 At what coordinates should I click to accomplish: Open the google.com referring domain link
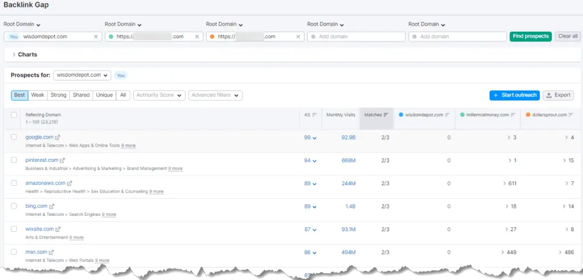pyautogui.click(x=39, y=137)
